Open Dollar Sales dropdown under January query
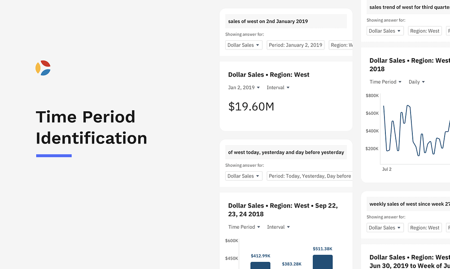 (x=244, y=45)
